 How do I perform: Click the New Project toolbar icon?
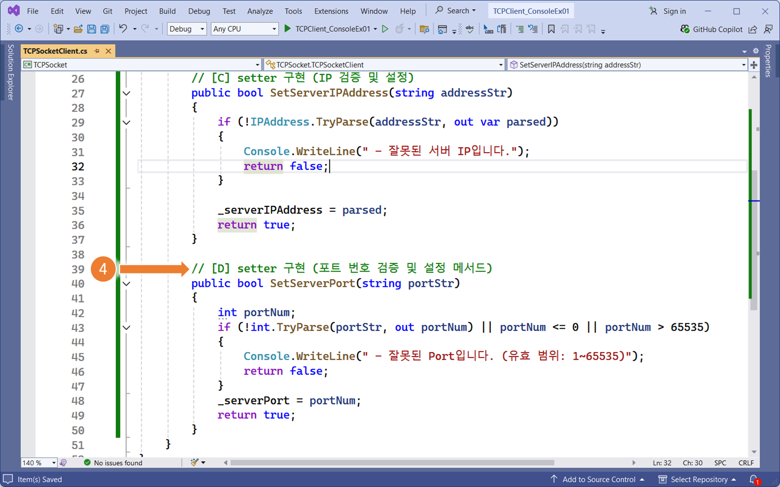tap(58, 29)
